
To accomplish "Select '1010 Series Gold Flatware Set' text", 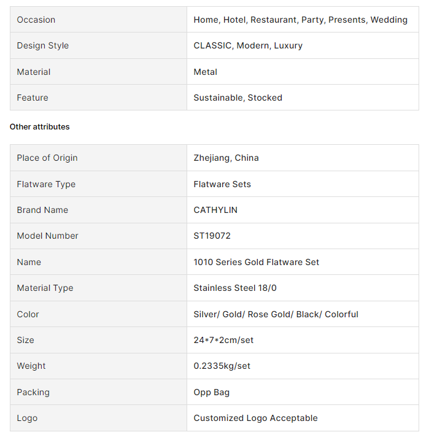I will pos(256,262).
